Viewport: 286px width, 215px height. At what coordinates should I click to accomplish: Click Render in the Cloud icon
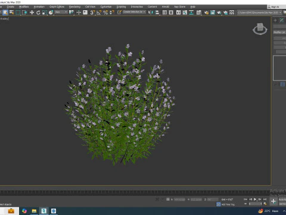coord(225,13)
